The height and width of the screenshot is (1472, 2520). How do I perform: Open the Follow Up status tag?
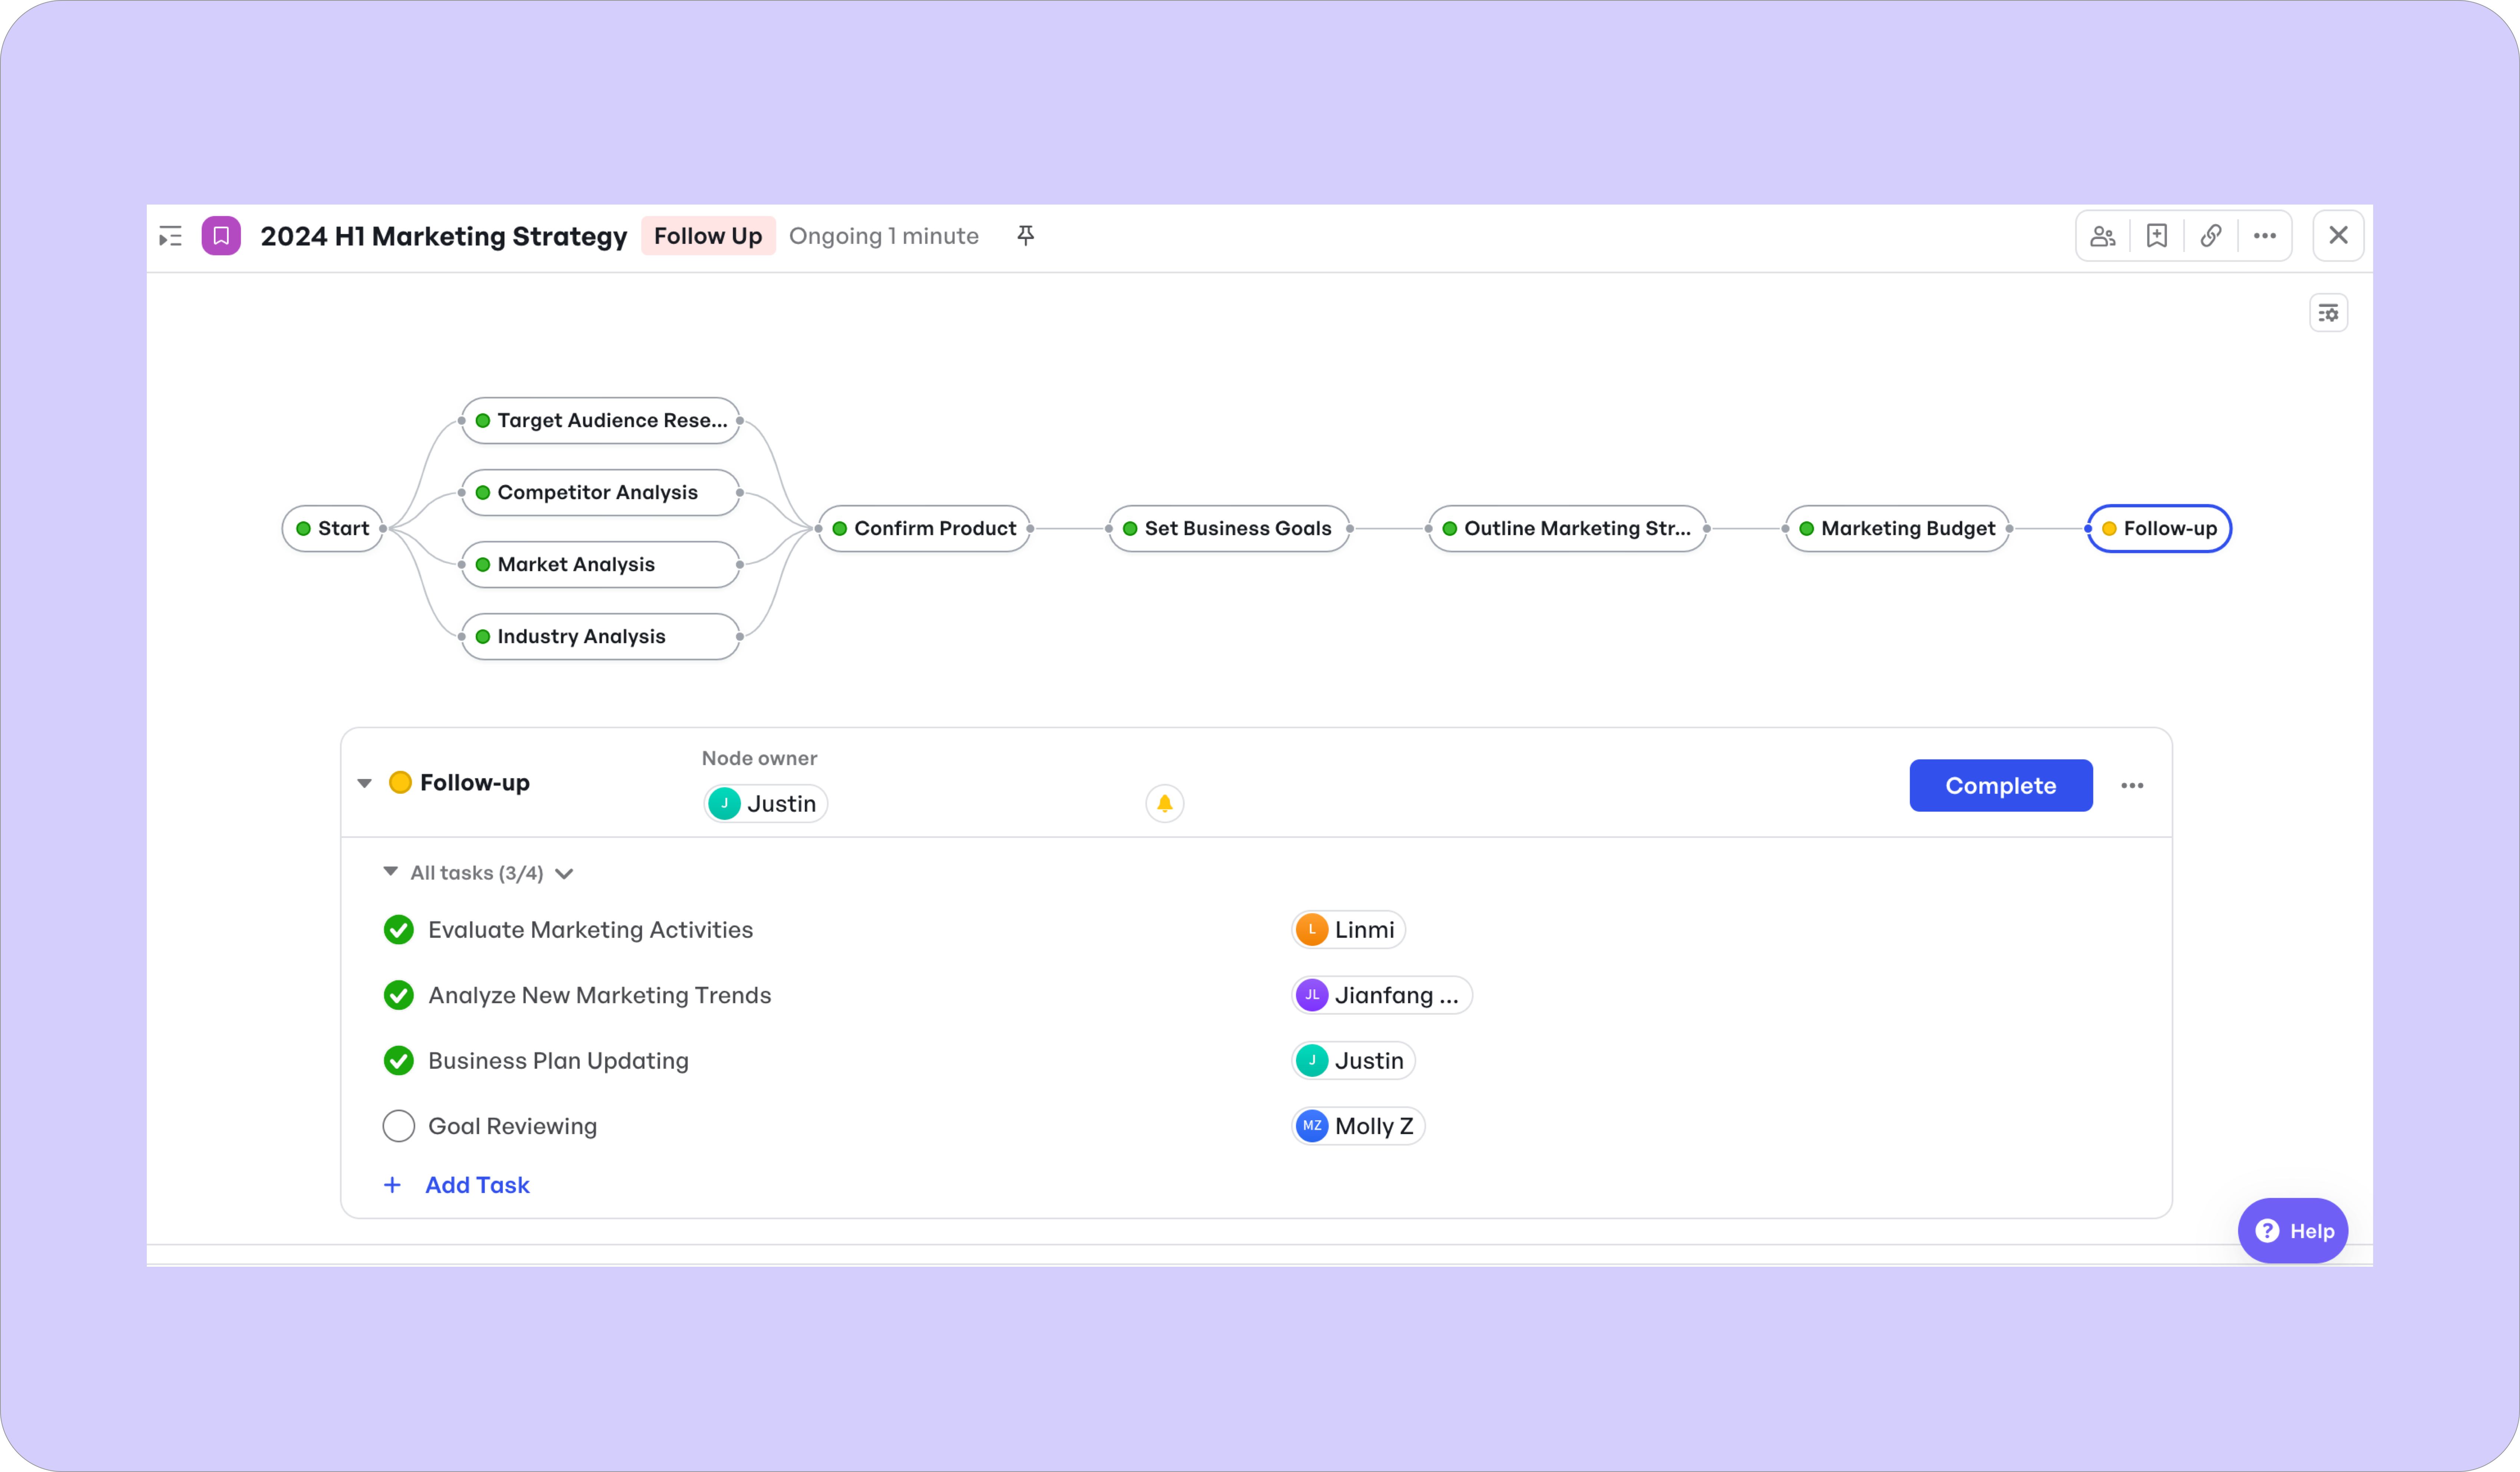pos(708,236)
